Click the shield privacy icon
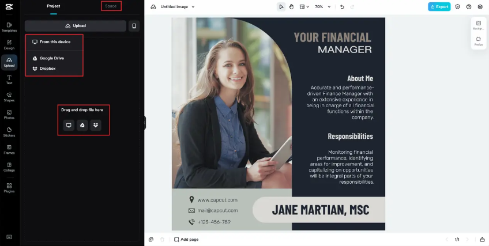This screenshot has height=246, width=489. (457, 6)
